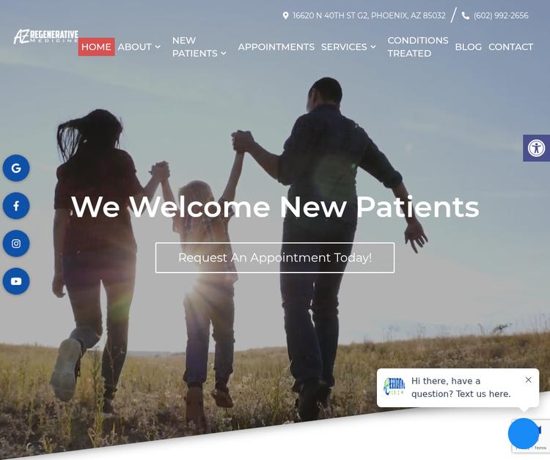Image resolution: width=550 pixels, height=460 pixels.
Task: Open the Facebook page icon
Action: (16, 206)
